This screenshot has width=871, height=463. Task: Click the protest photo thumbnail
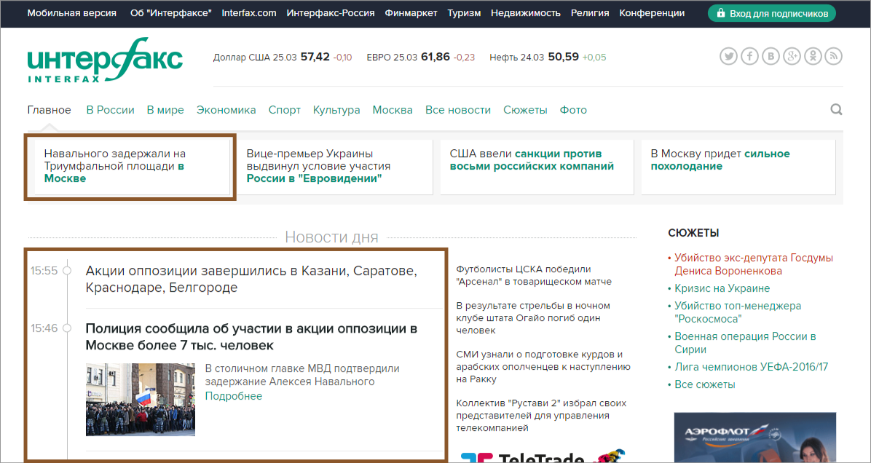coord(140,399)
